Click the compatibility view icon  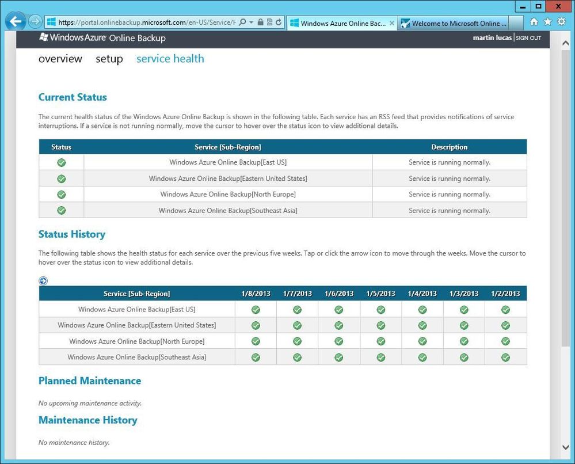click(x=269, y=22)
